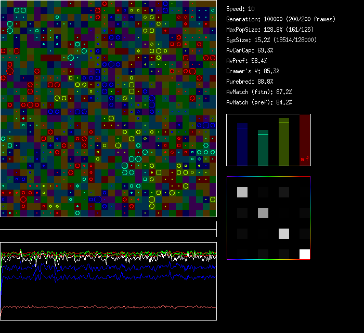
Task: Click the yellow-green bar in the chart
Action: [x=284, y=142]
